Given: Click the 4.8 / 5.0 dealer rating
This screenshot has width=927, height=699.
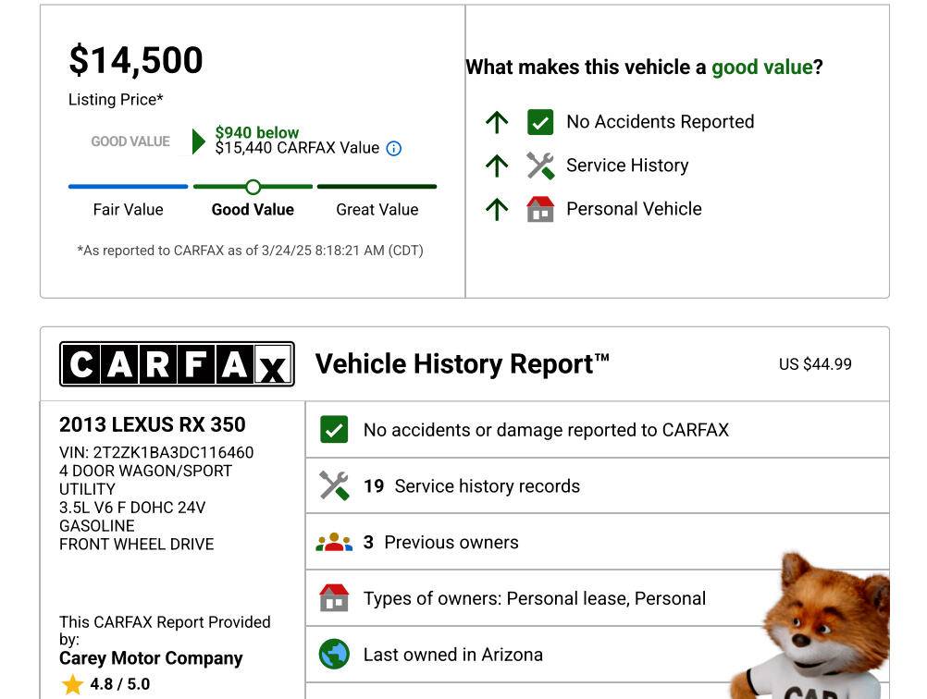Looking at the screenshot, I should [x=120, y=684].
